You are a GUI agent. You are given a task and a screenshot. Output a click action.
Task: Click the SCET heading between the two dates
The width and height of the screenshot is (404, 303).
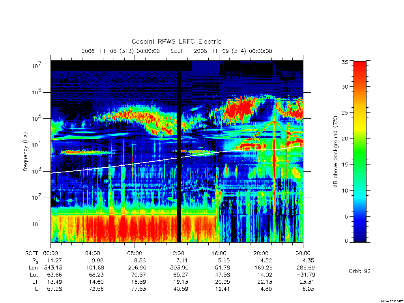pyautogui.click(x=177, y=51)
